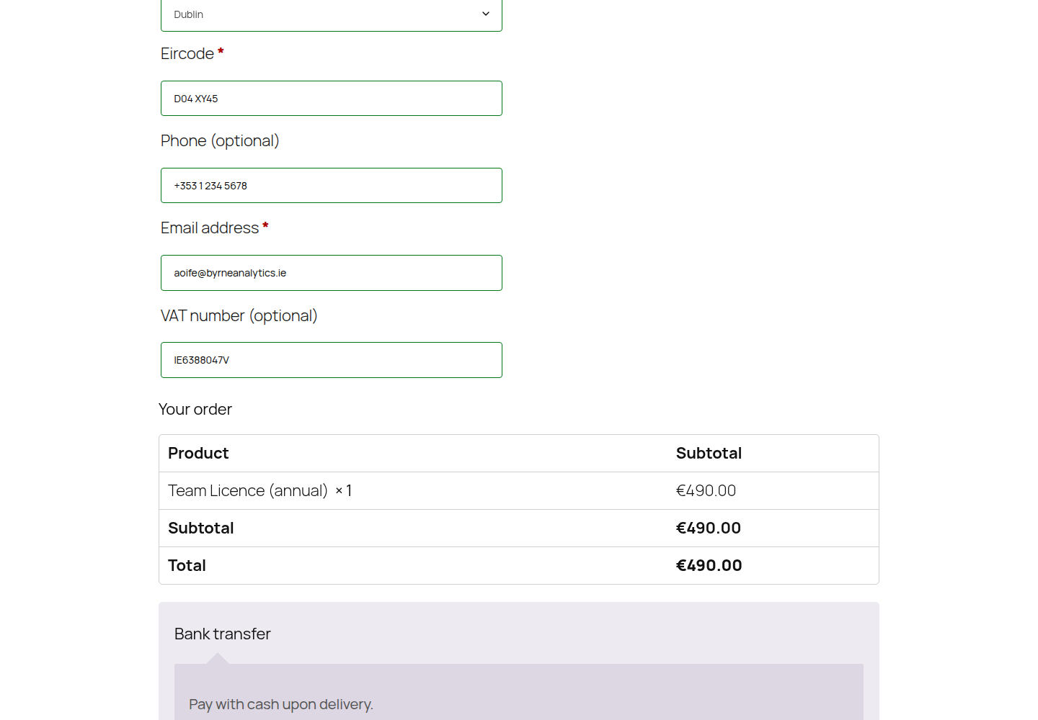Viewport: 1038px width, 720px height.
Task: Open the Dublin county dropdown
Action: point(331,14)
